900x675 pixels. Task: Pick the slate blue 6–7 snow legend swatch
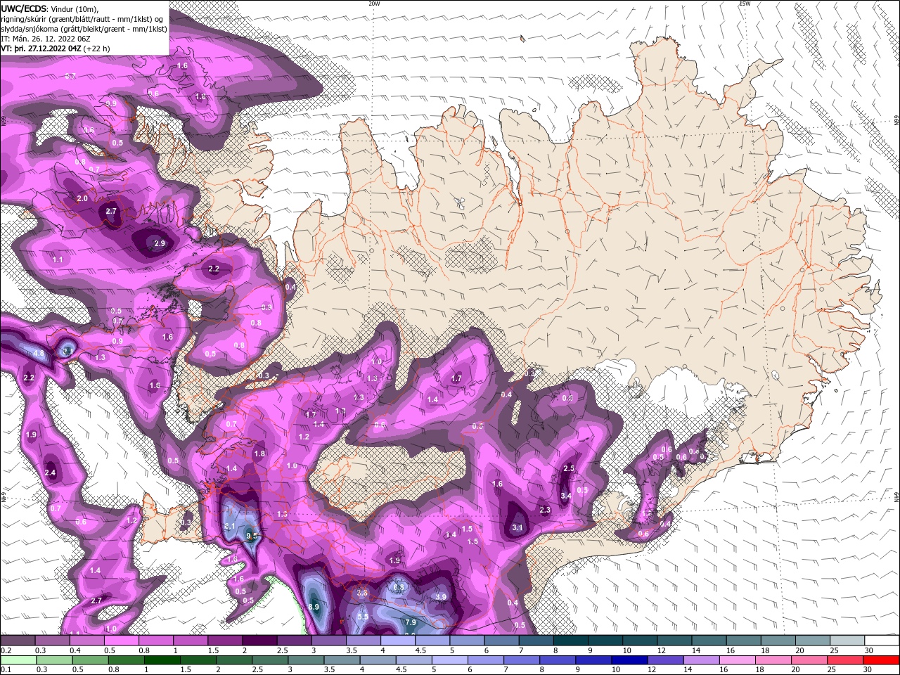[501, 641]
